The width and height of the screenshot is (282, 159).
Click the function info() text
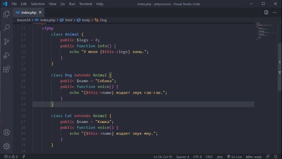[x=94, y=46]
